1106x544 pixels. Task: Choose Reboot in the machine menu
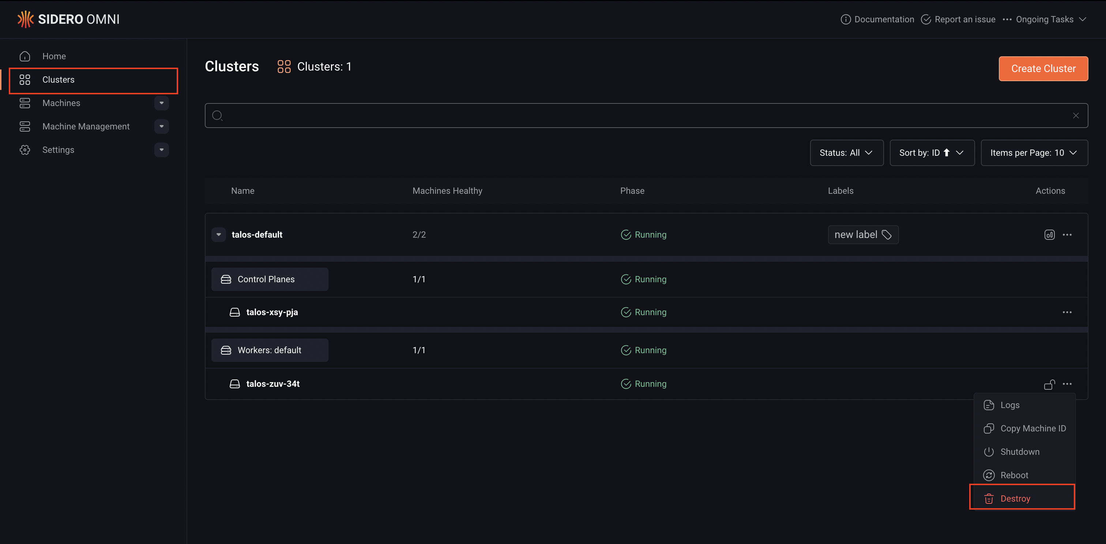[1014, 475]
